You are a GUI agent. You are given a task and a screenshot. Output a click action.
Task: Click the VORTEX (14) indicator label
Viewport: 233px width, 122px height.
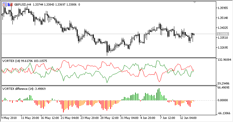(25, 61)
